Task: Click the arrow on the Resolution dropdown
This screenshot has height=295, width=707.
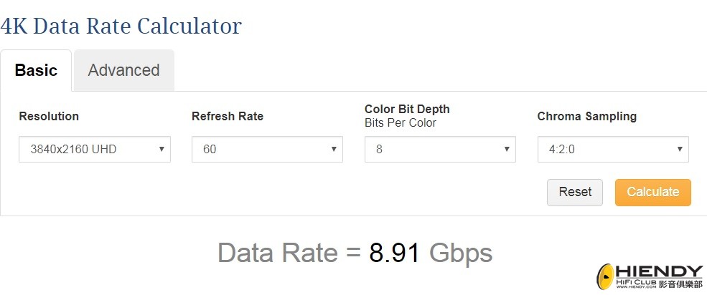Action: (x=161, y=150)
